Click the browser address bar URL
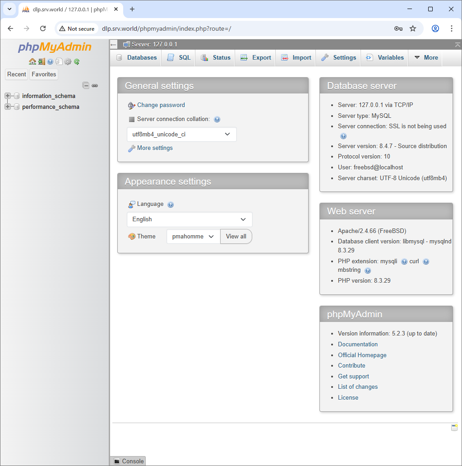462x466 pixels. point(166,28)
